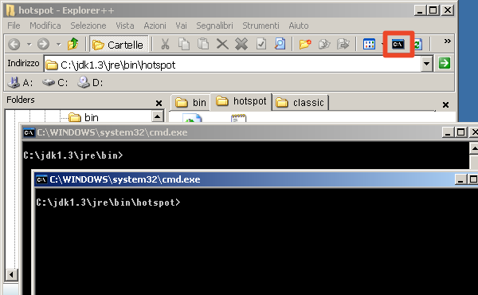Select the bin folder in tree
Viewport: 478px width, 295px height.
(x=83, y=117)
